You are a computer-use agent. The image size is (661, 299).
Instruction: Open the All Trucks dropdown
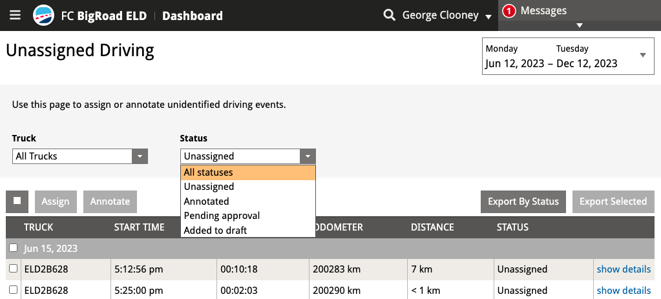[80, 156]
